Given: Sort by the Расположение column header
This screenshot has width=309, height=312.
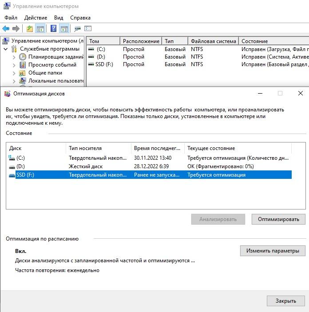Looking at the screenshot, I should point(141,41).
